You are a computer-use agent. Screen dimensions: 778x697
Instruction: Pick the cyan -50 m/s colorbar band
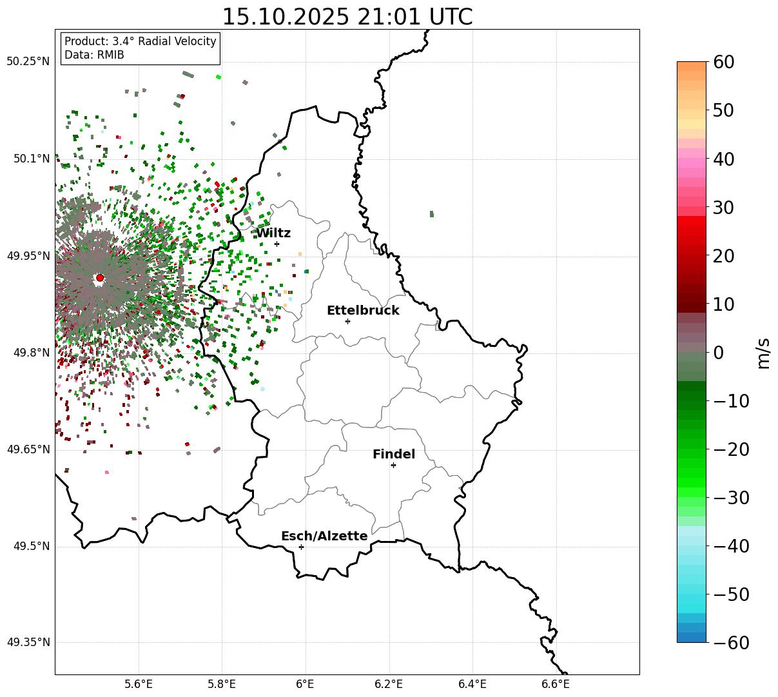tap(692, 594)
